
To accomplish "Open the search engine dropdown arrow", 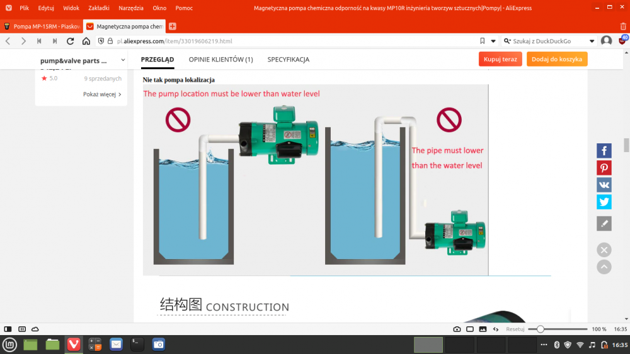I will tap(592, 41).
